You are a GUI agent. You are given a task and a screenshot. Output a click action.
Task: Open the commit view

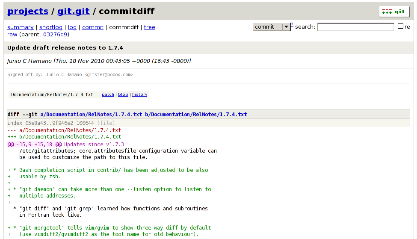click(x=92, y=27)
